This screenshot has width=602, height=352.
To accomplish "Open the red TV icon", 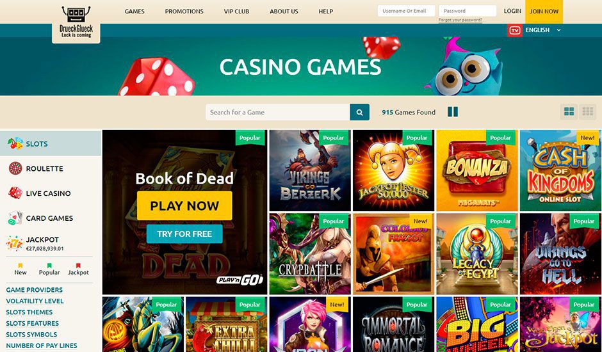I will click(514, 30).
